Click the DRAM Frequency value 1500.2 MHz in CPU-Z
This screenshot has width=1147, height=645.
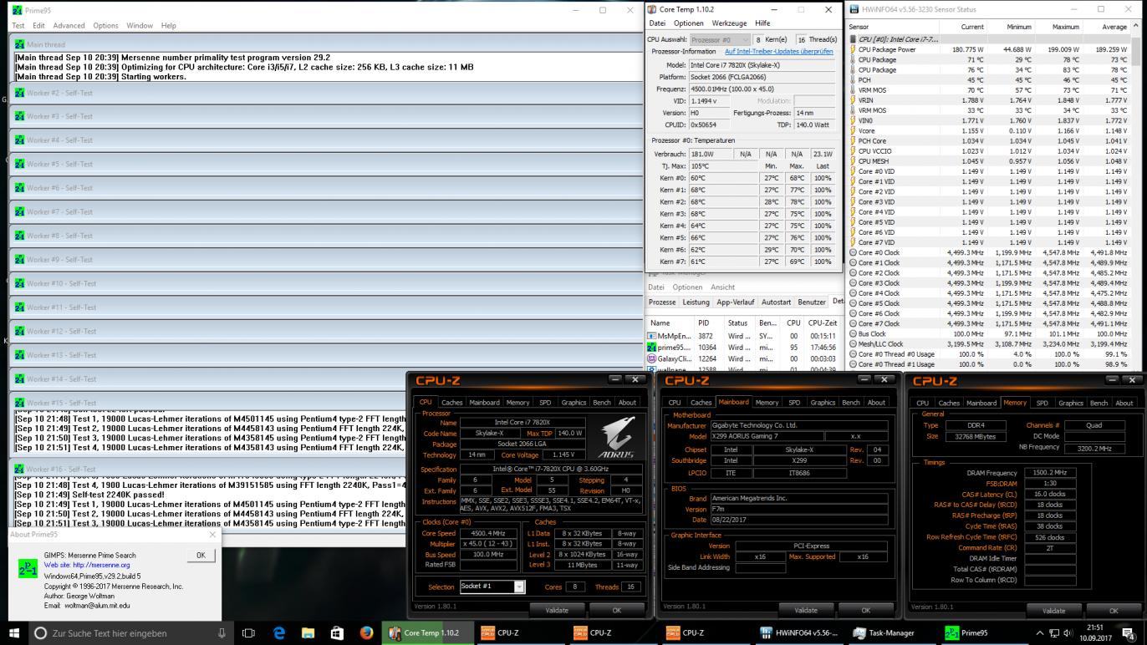[1049, 473]
